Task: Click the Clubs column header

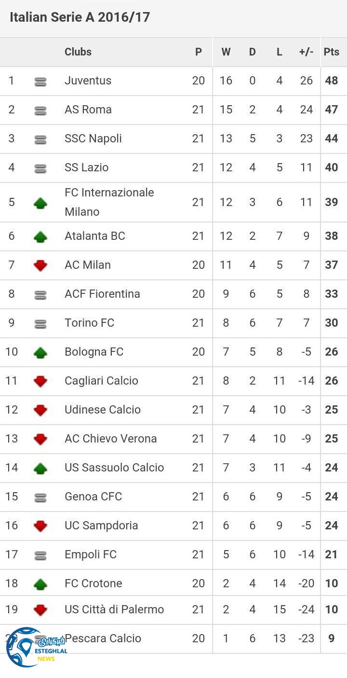Action: click(78, 52)
